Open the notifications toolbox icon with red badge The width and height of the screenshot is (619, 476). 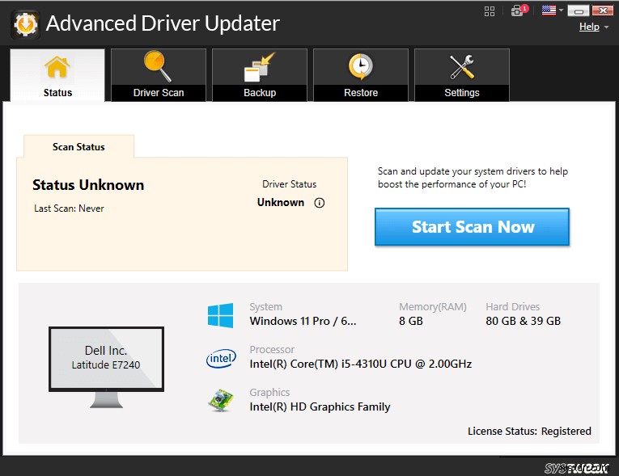[x=519, y=11]
